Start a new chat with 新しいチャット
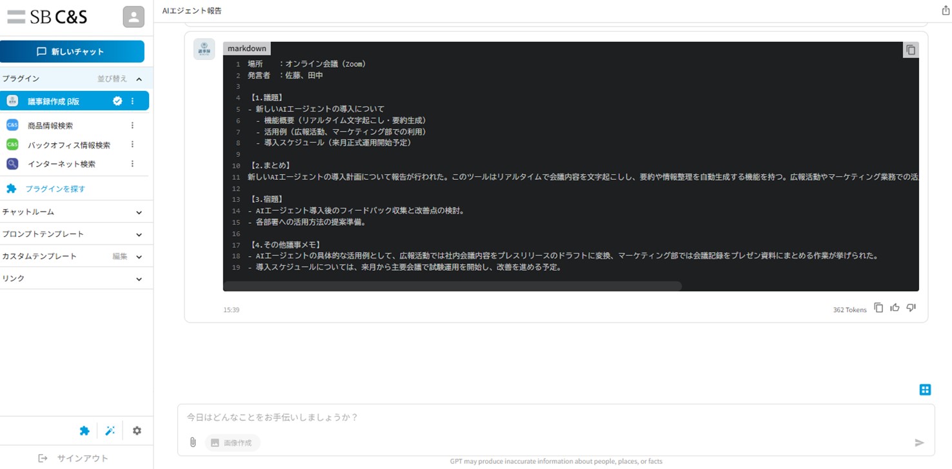 pyautogui.click(x=72, y=52)
